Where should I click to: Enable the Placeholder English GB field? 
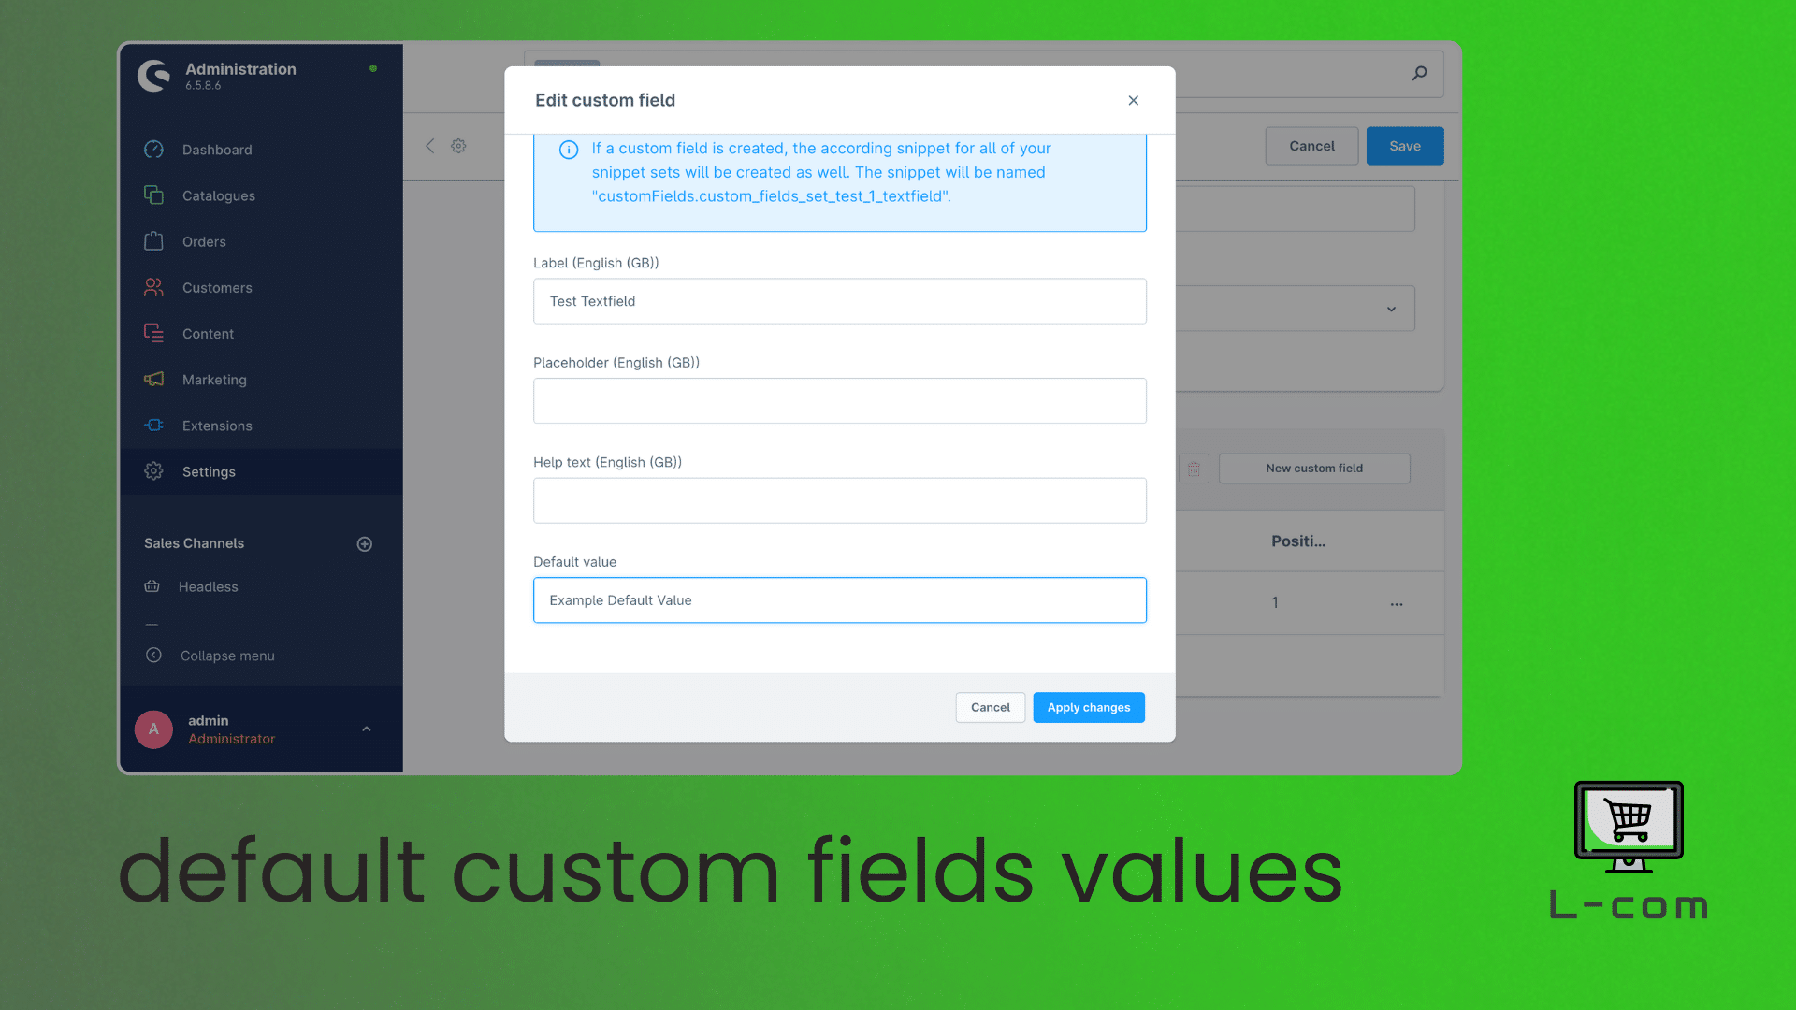[x=840, y=401]
